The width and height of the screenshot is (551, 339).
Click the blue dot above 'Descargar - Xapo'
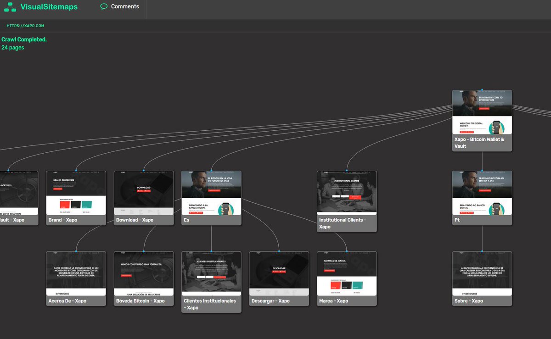click(279, 250)
